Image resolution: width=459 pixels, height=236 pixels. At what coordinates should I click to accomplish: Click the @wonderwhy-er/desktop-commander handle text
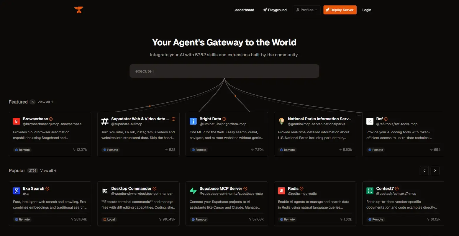142,194
